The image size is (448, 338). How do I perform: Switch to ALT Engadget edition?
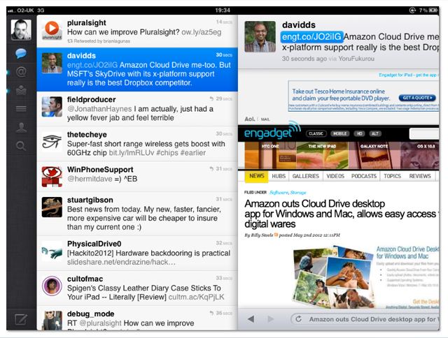click(x=375, y=133)
